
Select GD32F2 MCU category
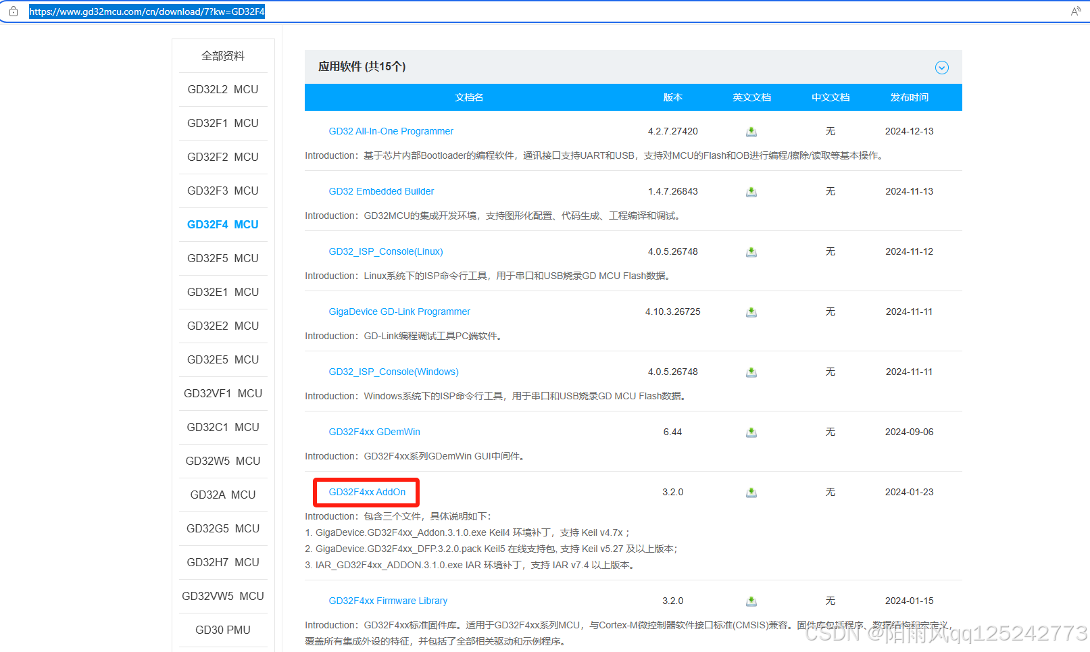pyautogui.click(x=223, y=157)
